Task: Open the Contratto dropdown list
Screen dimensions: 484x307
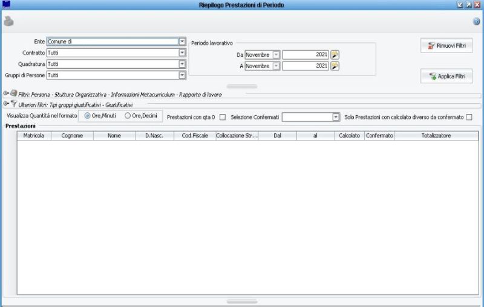Action: 181,53
